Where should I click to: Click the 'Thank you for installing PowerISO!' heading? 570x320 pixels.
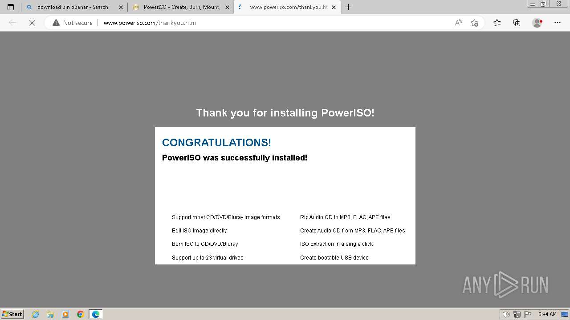(285, 113)
